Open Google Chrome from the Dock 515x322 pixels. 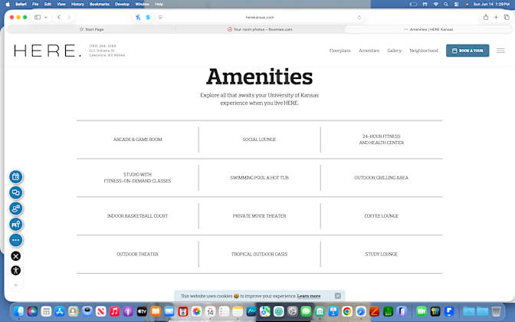[x=347, y=311]
